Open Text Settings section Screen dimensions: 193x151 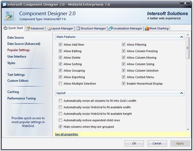[x=16, y=75]
